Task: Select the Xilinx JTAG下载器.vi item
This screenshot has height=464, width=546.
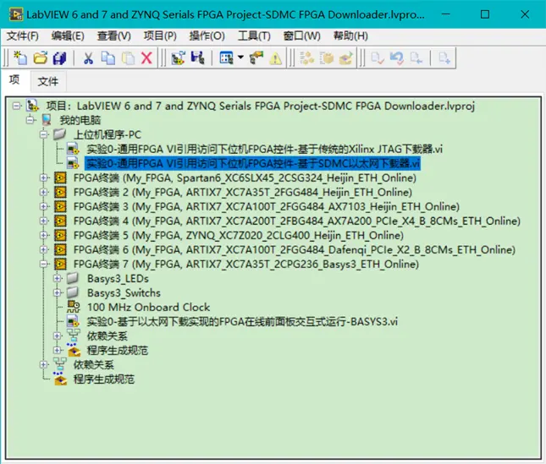Action: pyautogui.click(x=264, y=149)
